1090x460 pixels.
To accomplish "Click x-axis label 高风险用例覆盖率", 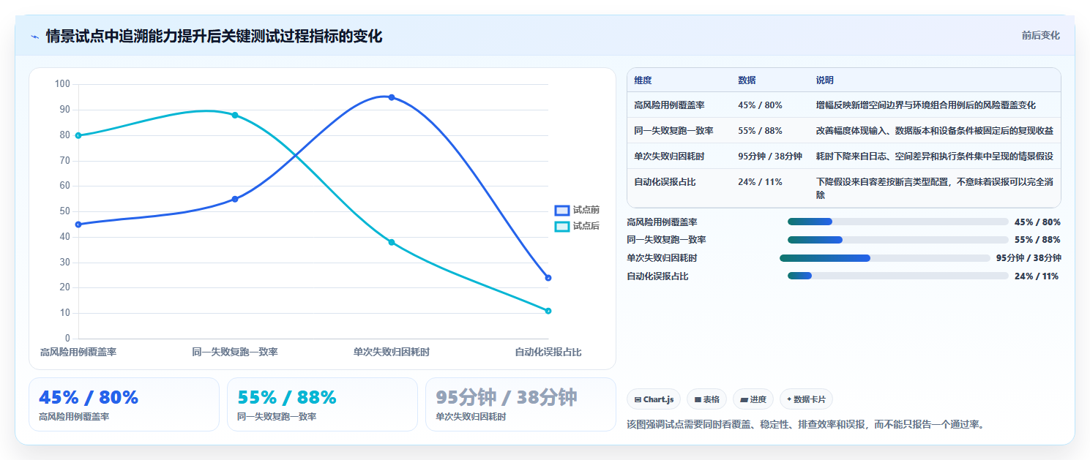I will point(78,352).
